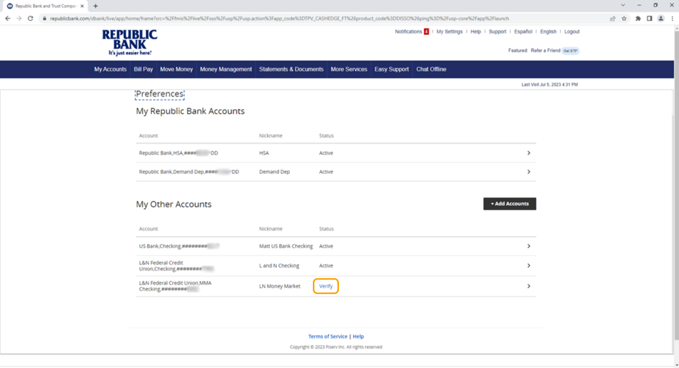Click the red notifications count badge
Viewport: 679px width, 368px height.
click(426, 32)
